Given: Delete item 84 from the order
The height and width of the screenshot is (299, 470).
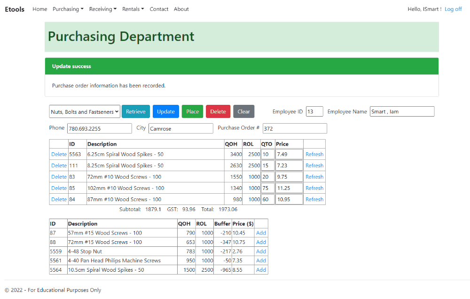Looking at the screenshot, I should 58,199.
